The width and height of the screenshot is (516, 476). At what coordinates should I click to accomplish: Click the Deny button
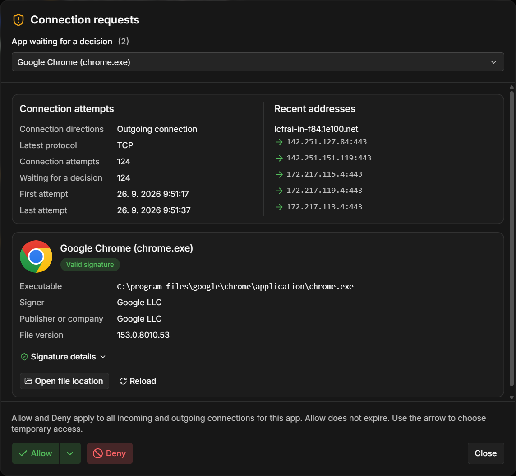pos(110,453)
